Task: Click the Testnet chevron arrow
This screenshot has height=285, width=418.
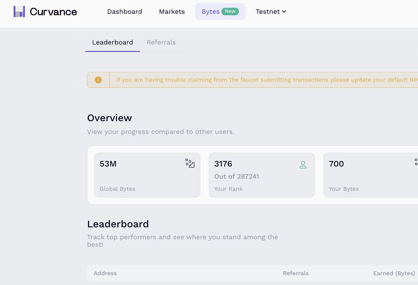Action: (284, 11)
